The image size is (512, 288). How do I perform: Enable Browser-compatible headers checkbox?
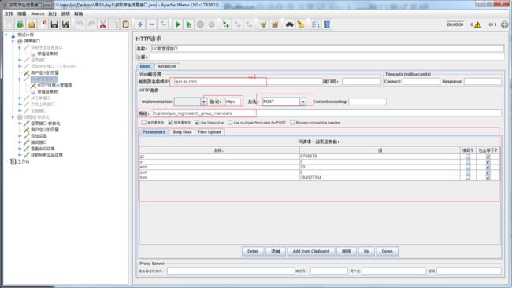click(x=292, y=123)
